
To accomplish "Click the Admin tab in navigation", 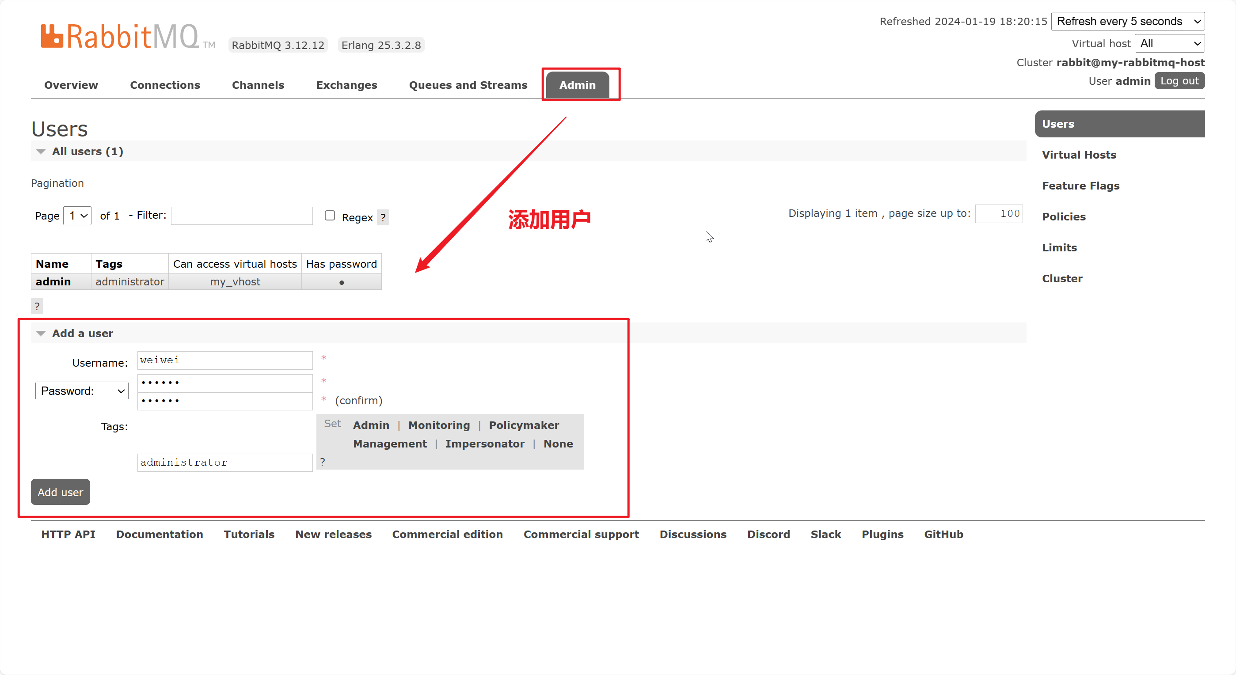I will 578,85.
